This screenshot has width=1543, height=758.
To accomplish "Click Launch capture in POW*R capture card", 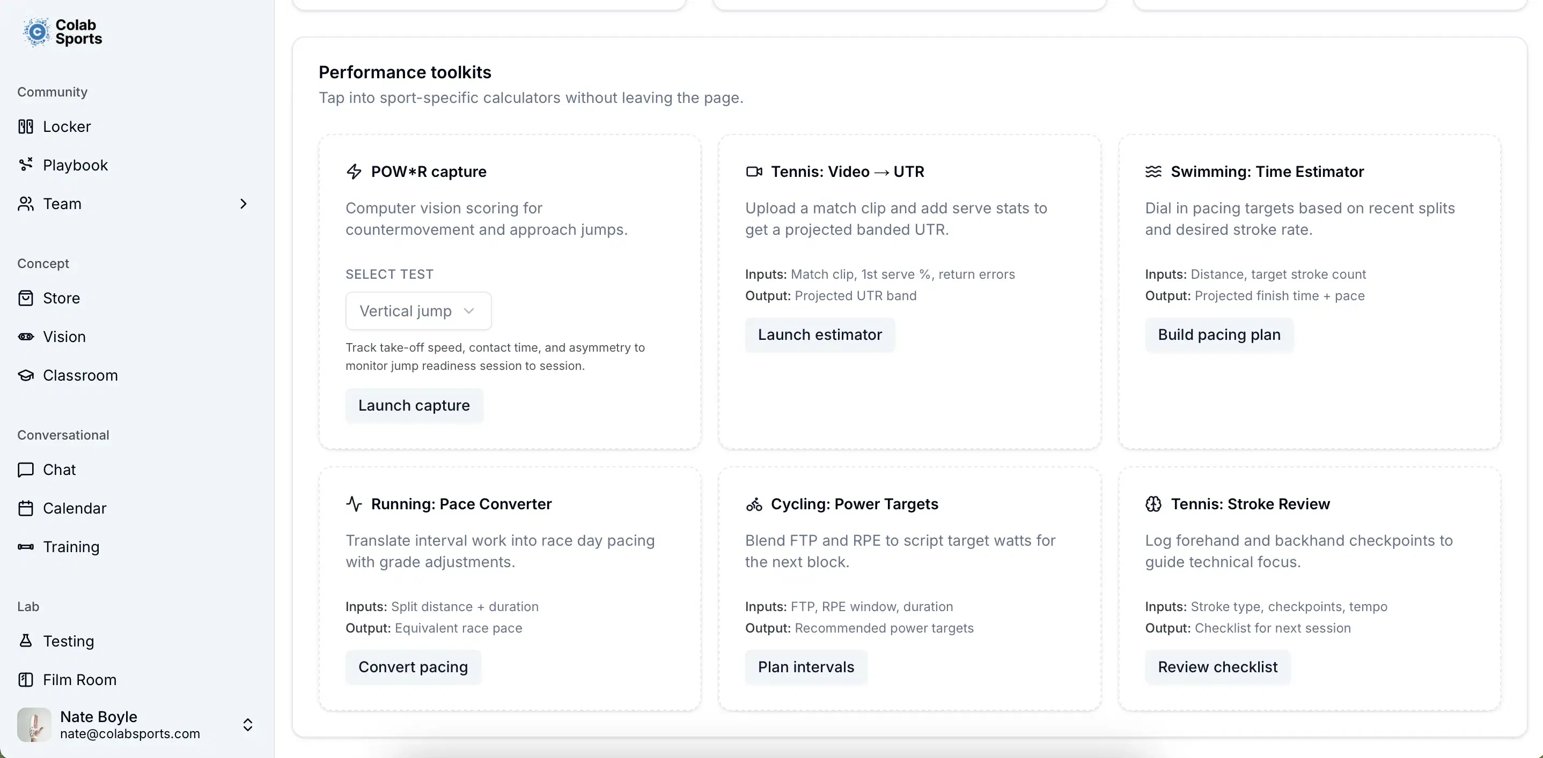I will pos(414,405).
